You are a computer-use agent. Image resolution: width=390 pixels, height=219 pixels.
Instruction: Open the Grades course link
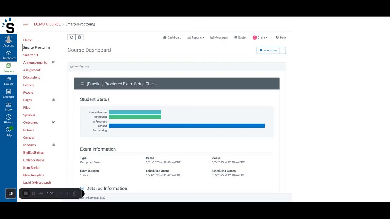(x=28, y=85)
